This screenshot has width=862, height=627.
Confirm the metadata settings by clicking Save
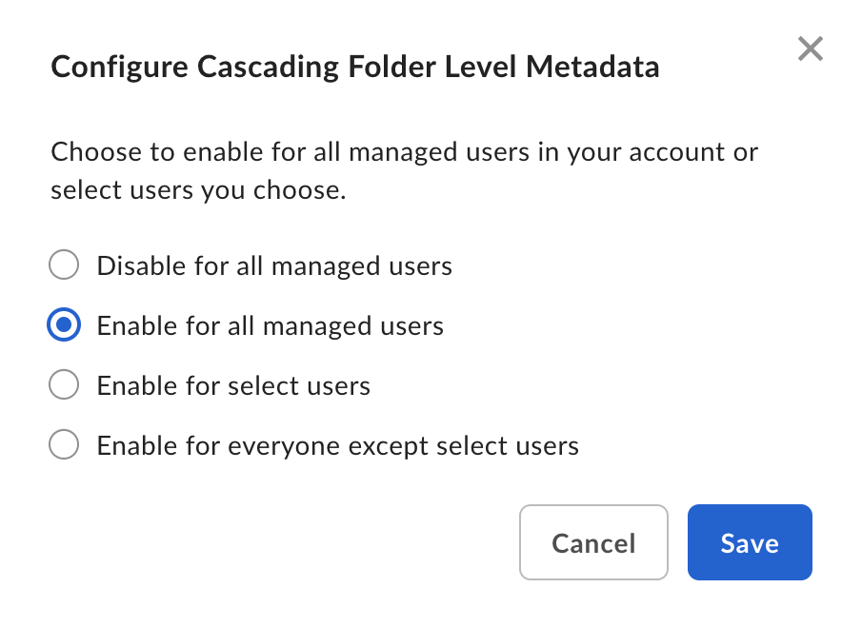pyautogui.click(x=750, y=542)
